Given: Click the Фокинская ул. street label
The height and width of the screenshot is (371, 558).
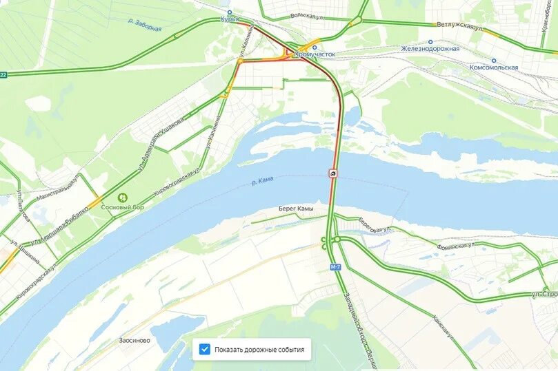Looking at the screenshot, I should click(456, 246).
